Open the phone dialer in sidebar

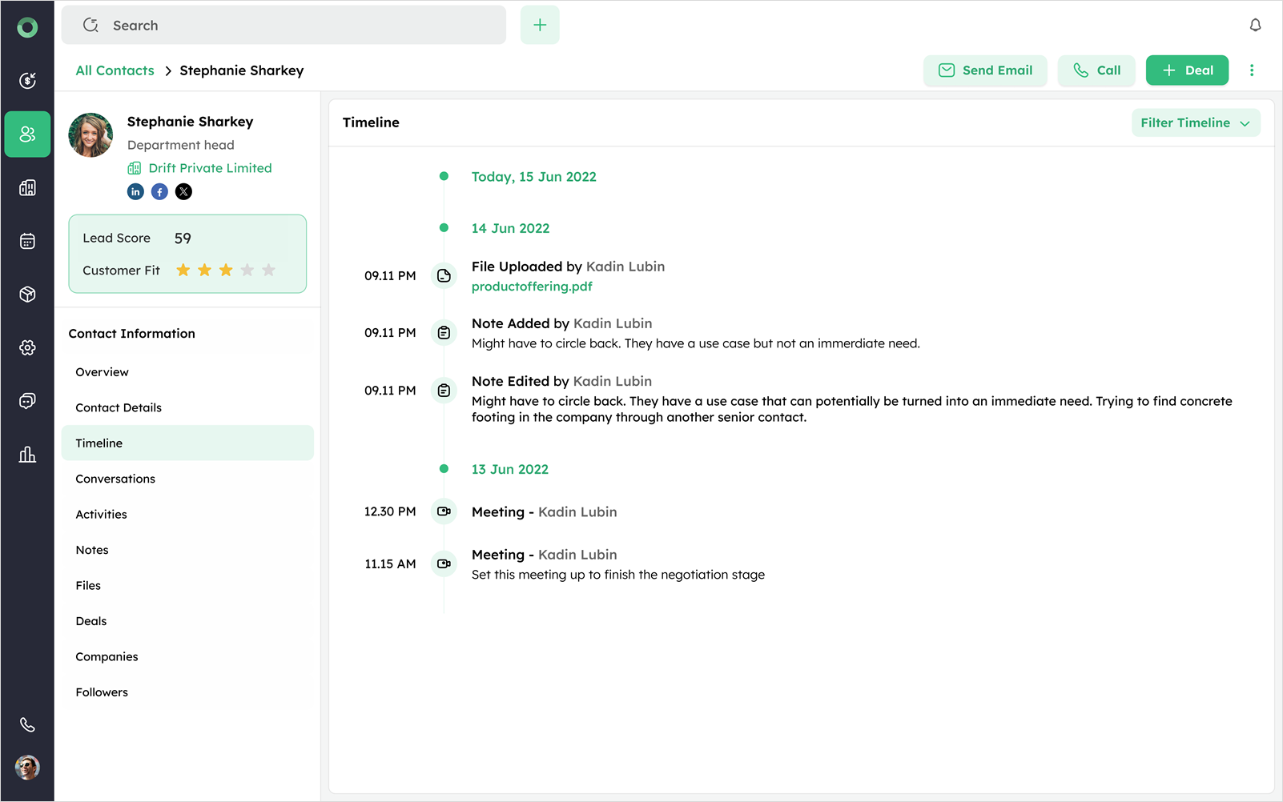(27, 724)
